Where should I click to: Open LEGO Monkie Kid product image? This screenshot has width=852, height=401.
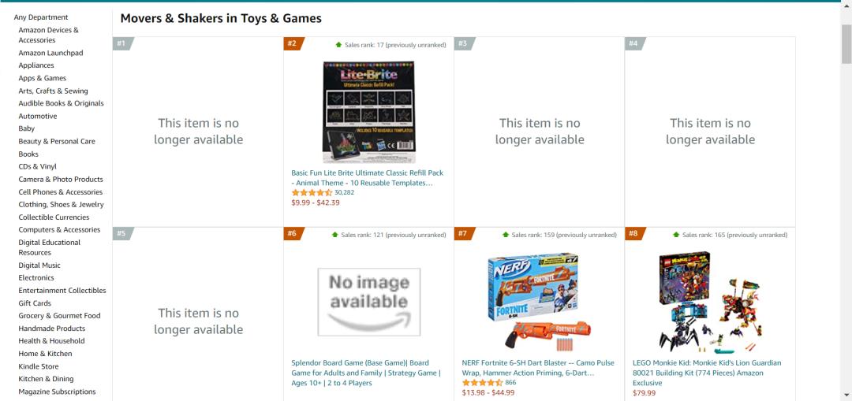coord(710,303)
